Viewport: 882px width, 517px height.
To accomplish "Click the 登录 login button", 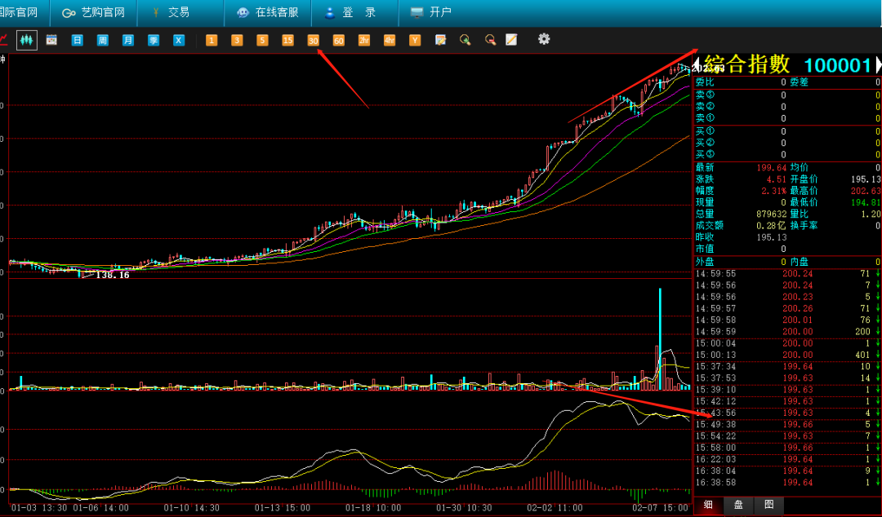I will pyautogui.click(x=350, y=13).
